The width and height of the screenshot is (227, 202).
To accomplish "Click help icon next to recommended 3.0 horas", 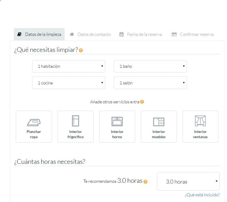I will point(145,182).
